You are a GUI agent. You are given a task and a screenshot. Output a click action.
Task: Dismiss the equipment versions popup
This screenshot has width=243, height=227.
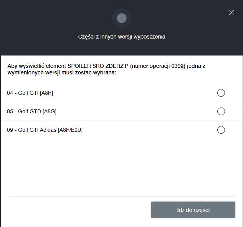point(231,12)
